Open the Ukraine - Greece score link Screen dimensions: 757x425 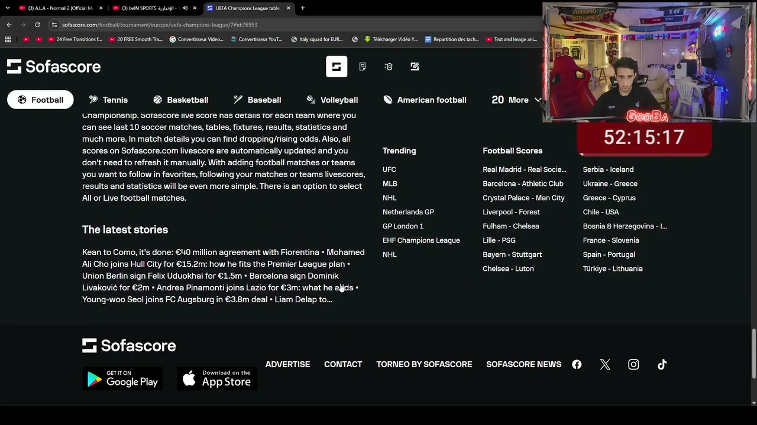click(x=610, y=184)
